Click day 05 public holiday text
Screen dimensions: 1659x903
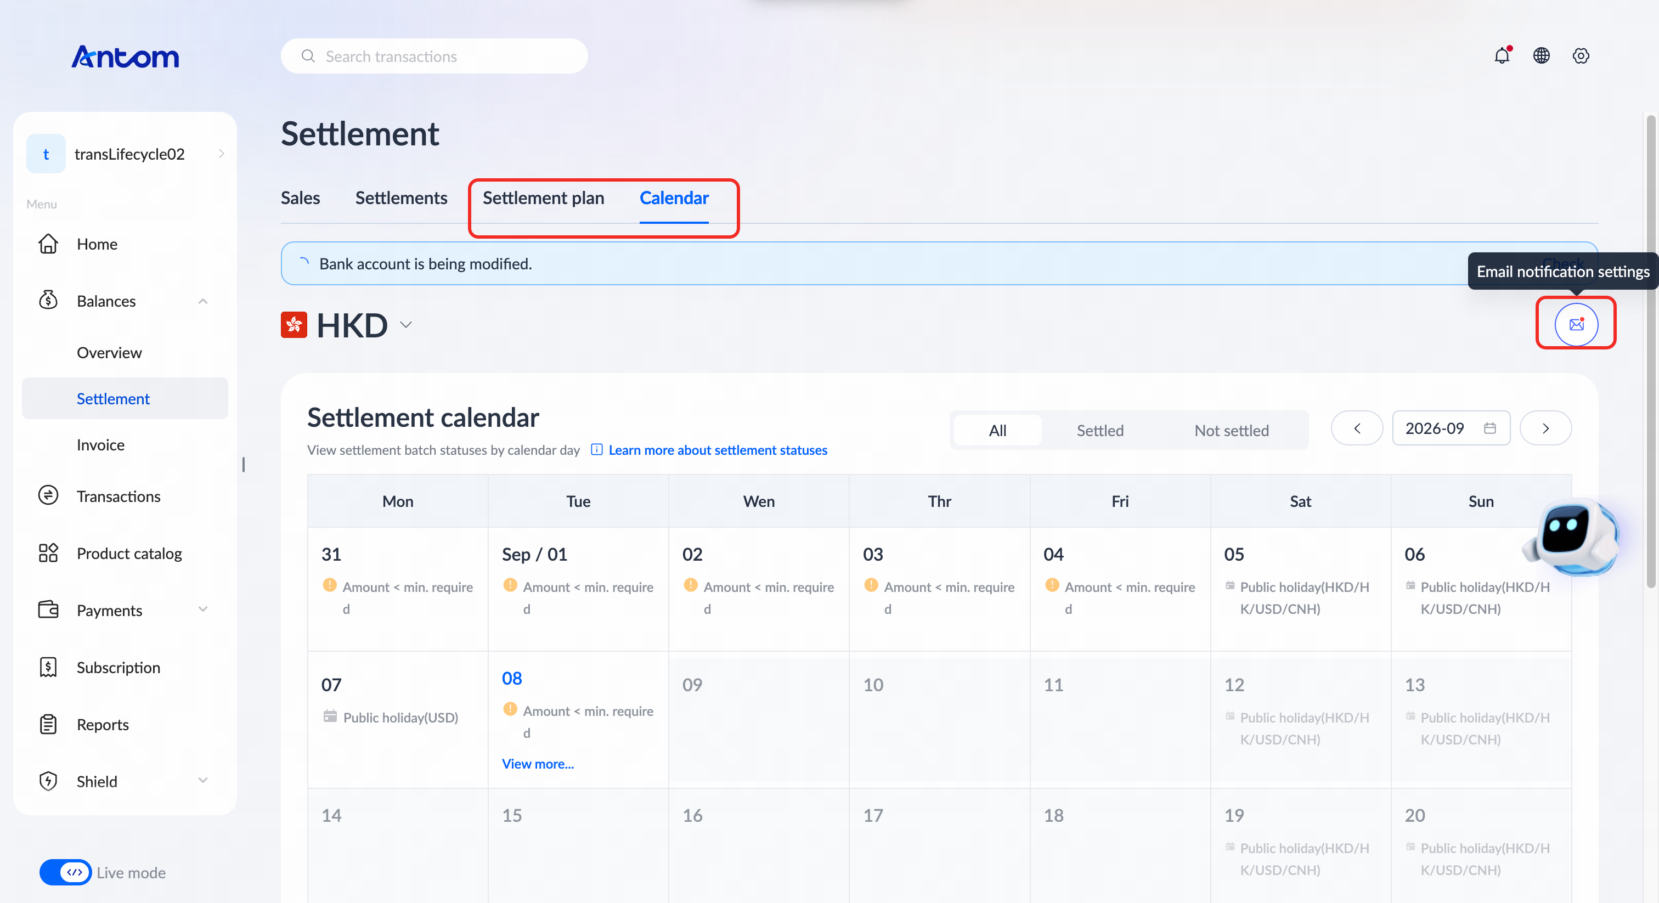[x=1304, y=597]
